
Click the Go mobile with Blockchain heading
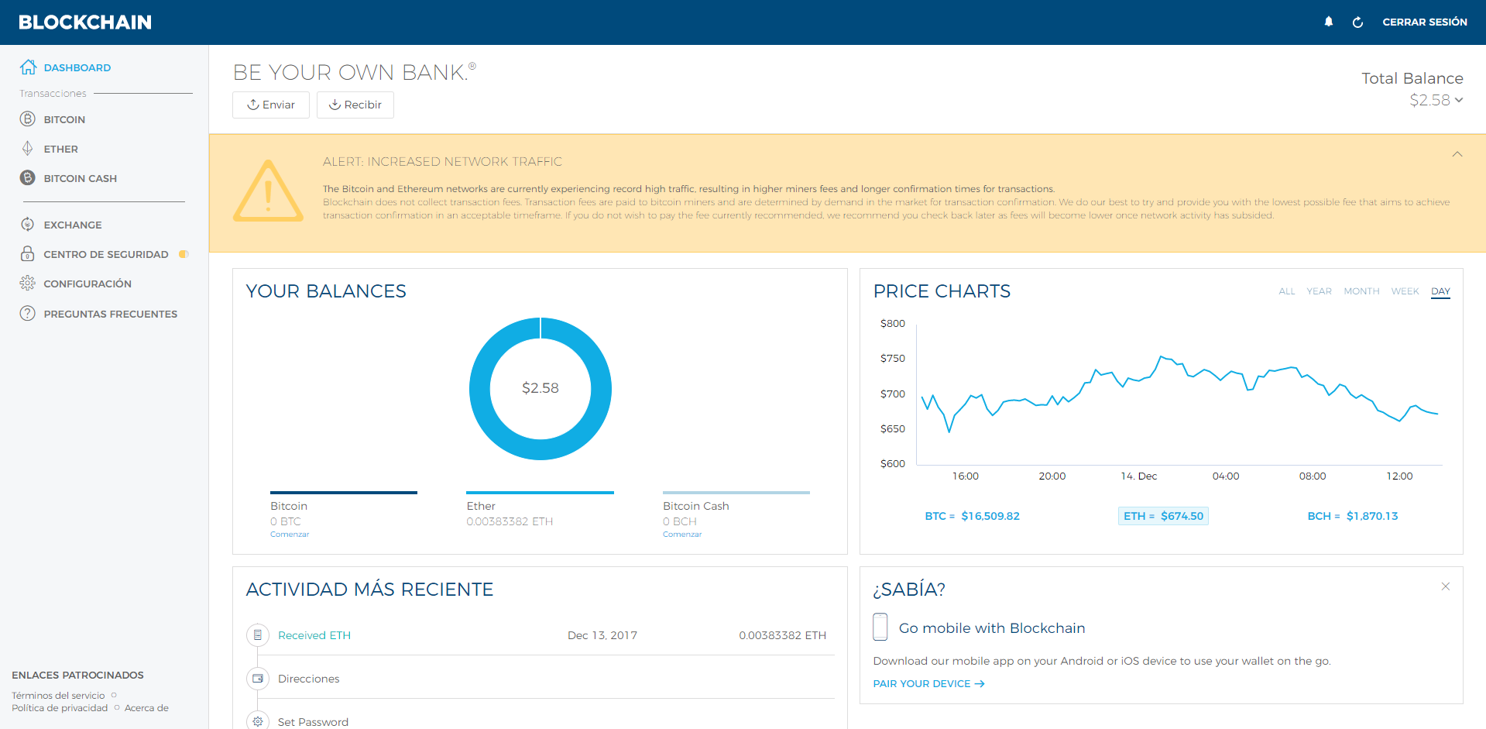click(992, 628)
